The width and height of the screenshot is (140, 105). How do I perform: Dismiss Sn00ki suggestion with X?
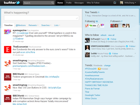[x=135, y=53]
